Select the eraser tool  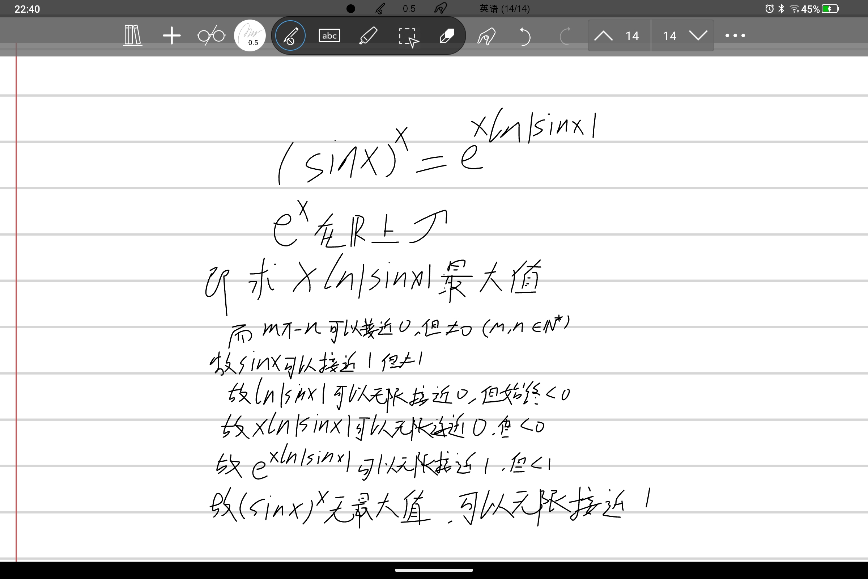coord(447,36)
